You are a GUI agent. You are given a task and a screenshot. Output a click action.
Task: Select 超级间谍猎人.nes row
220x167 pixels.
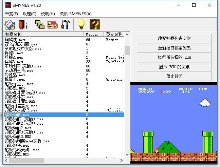[64, 106]
